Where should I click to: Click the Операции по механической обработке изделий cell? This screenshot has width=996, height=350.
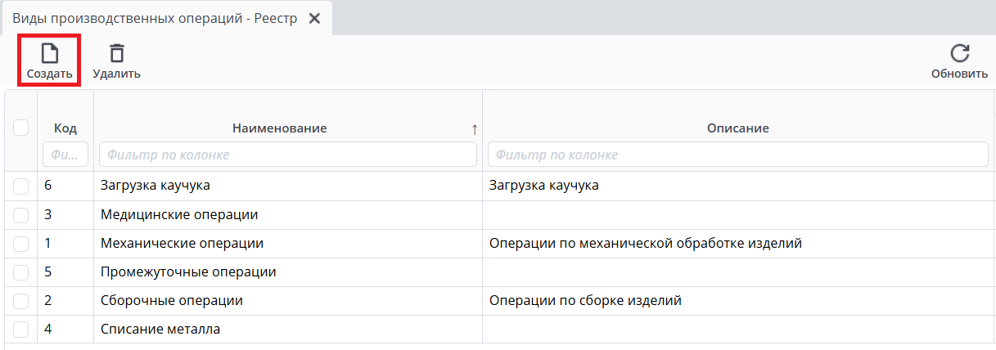645,244
